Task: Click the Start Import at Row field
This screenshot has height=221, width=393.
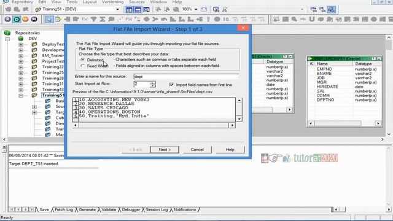Action: click(x=142, y=84)
